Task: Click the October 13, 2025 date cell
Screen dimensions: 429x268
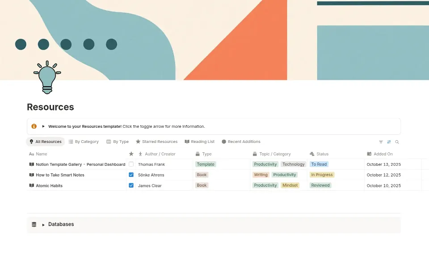Action: 383,164
